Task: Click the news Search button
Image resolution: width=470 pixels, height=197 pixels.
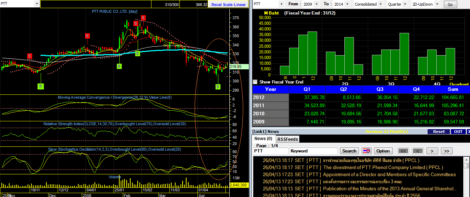Action: [x=349, y=151]
